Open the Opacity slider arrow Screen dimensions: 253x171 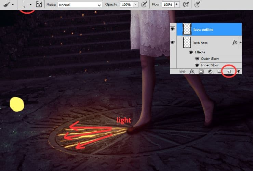135,5
